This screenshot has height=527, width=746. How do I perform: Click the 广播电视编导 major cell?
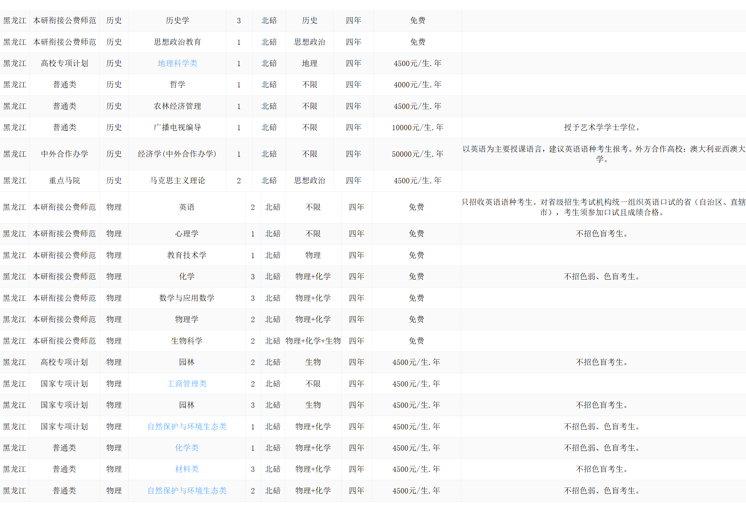177,127
